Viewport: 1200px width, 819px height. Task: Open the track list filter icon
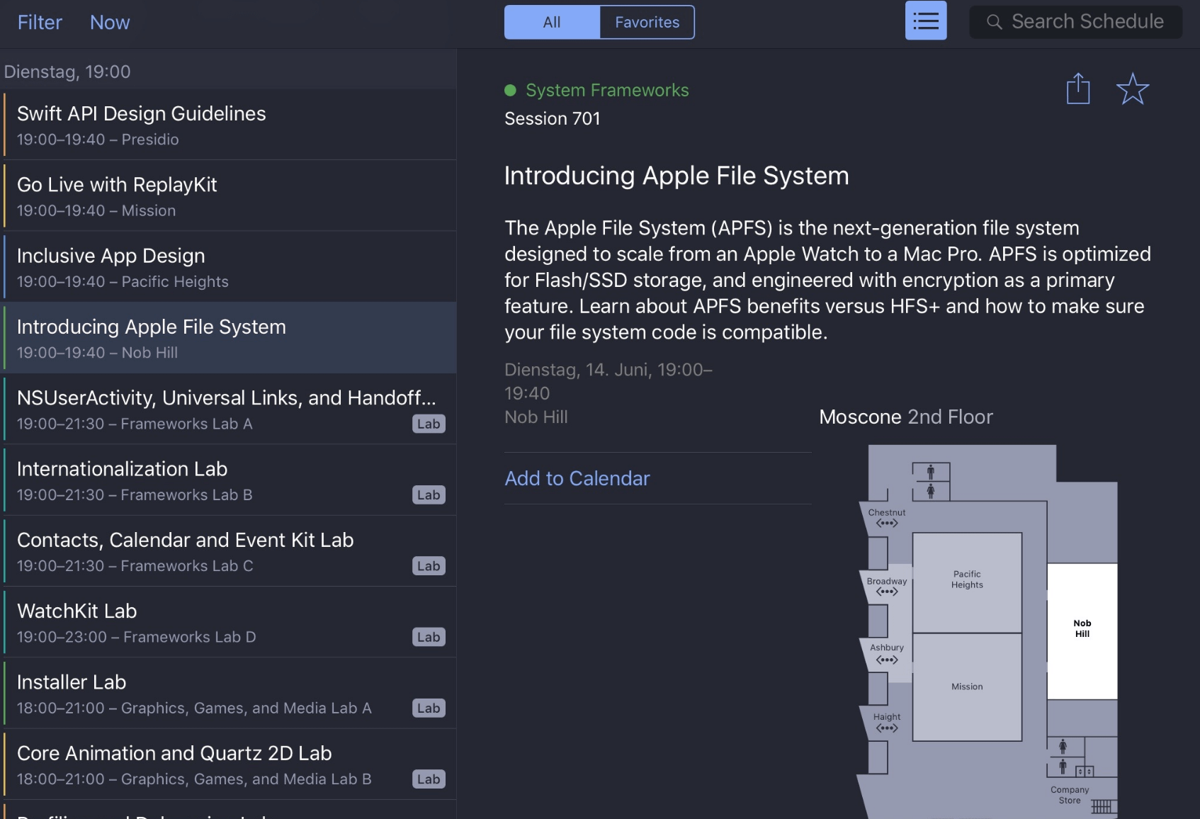[925, 21]
